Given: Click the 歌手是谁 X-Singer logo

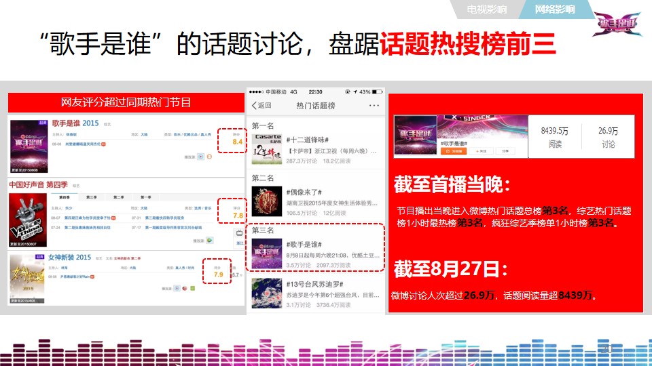Looking at the screenshot, I should click(x=617, y=24).
